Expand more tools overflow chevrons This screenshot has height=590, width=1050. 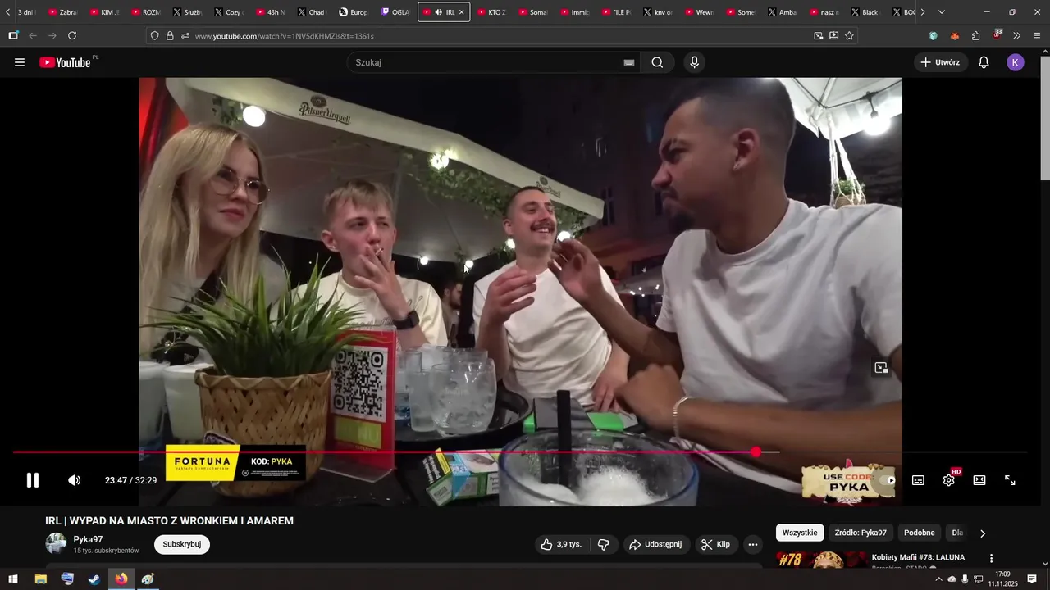pyautogui.click(x=1017, y=36)
